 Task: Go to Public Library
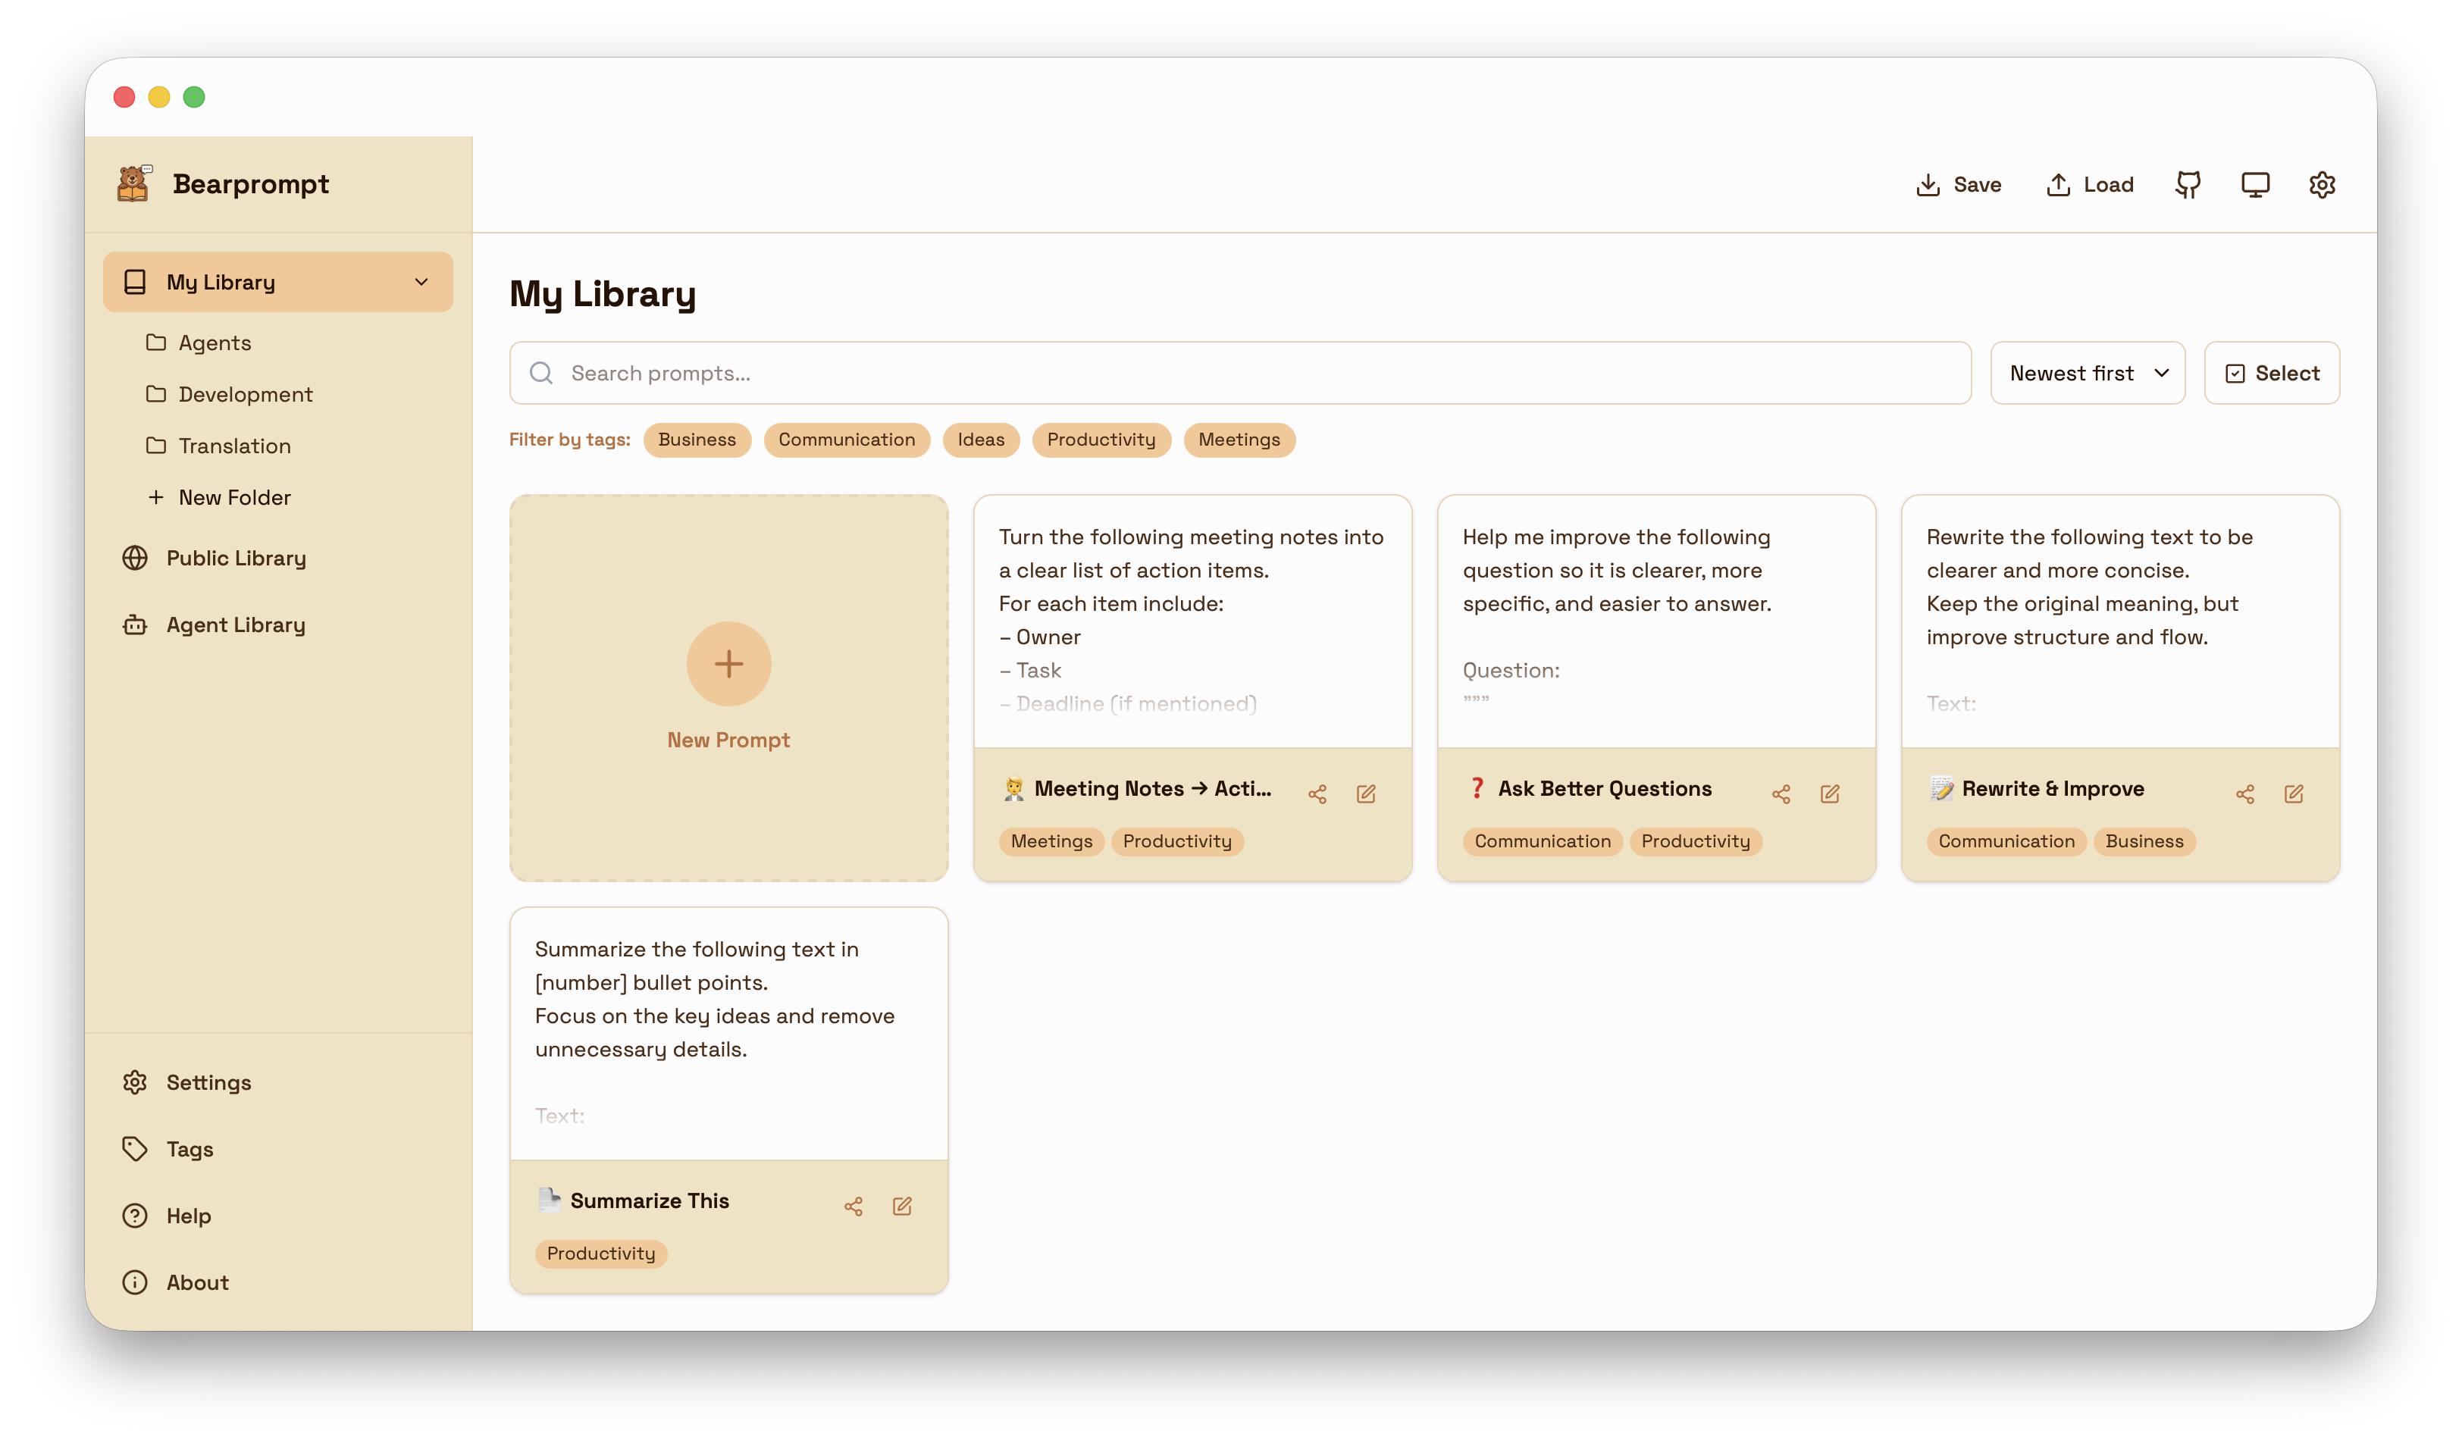(236, 558)
